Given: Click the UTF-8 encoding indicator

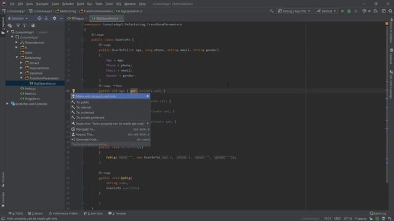Looking at the screenshot, I should tap(348, 219).
